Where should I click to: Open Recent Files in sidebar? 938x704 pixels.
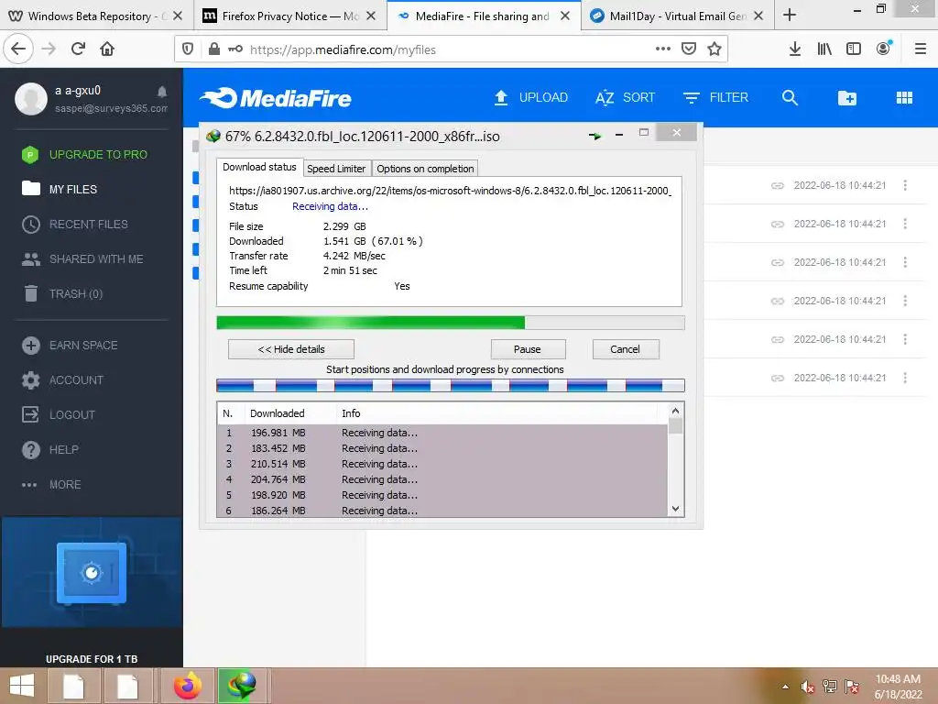click(89, 224)
